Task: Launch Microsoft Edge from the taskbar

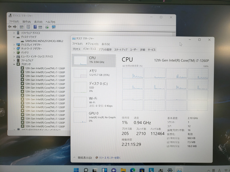Action: (x=133, y=170)
